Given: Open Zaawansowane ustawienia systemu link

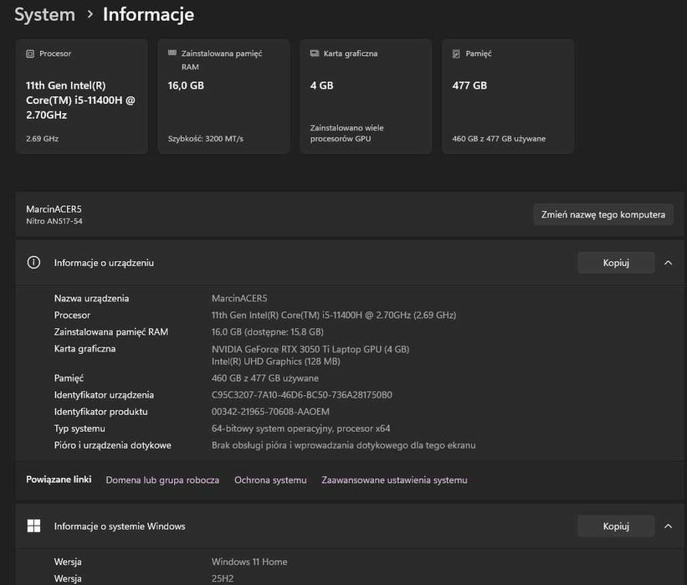Looking at the screenshot, I should pos(394,480).
